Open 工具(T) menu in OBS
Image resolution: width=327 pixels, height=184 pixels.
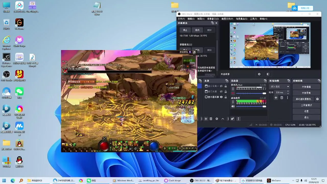click(253, 19)
